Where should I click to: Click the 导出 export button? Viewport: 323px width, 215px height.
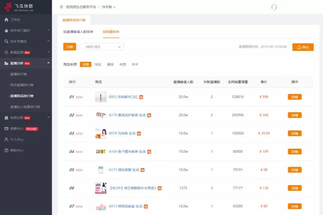click(303, 47)
